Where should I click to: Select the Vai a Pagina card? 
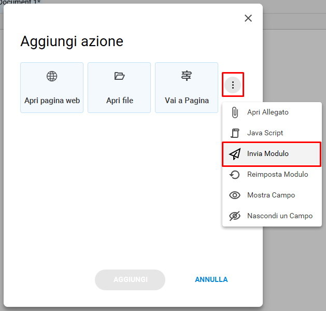pos(187,88)
